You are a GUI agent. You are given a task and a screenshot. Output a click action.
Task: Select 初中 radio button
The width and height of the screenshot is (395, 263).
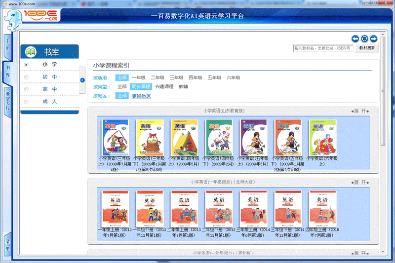pos(26,77)
